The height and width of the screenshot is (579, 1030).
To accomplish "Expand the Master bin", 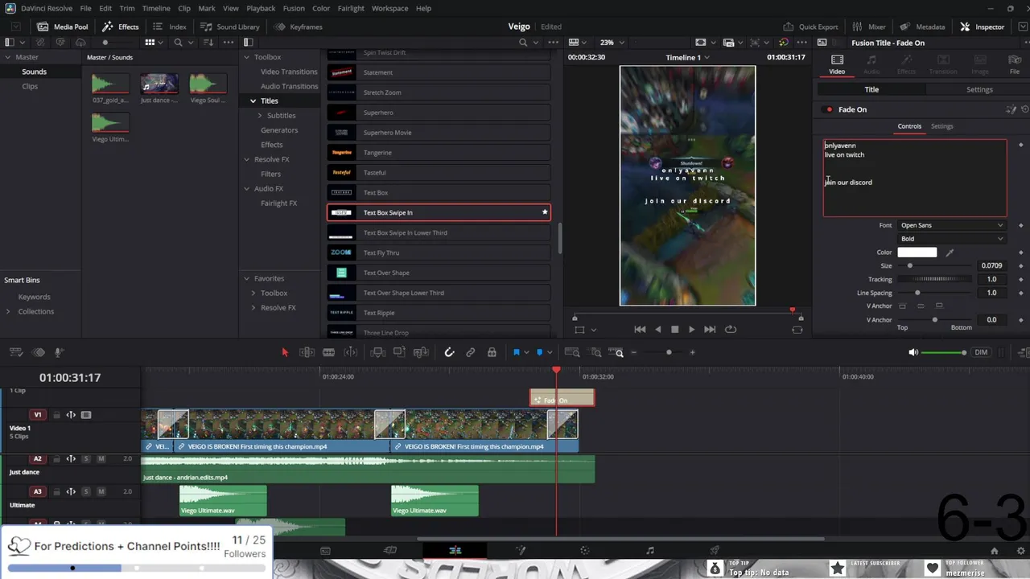I will click(8, 57).
